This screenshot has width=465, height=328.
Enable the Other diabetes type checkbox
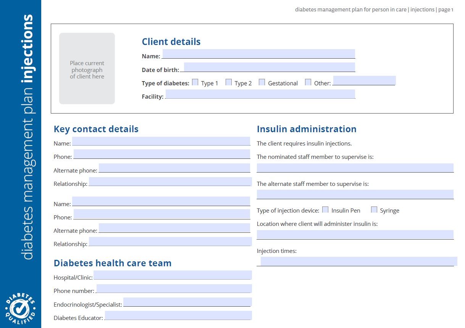click(308, 82)
